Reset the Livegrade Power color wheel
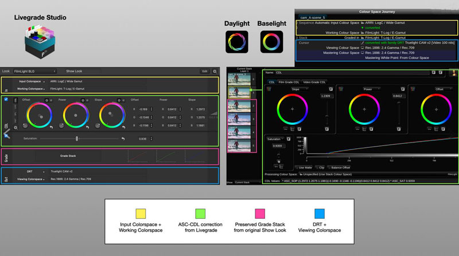This screenshot has height=256, width=459. click(87, 127)
